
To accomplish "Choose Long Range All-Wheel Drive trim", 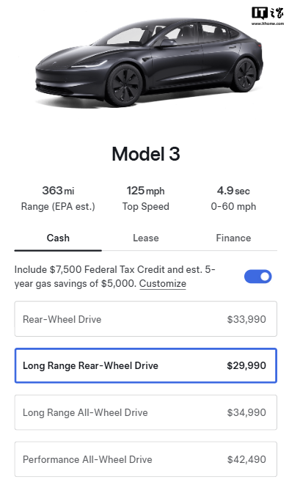I will [146, 412].
